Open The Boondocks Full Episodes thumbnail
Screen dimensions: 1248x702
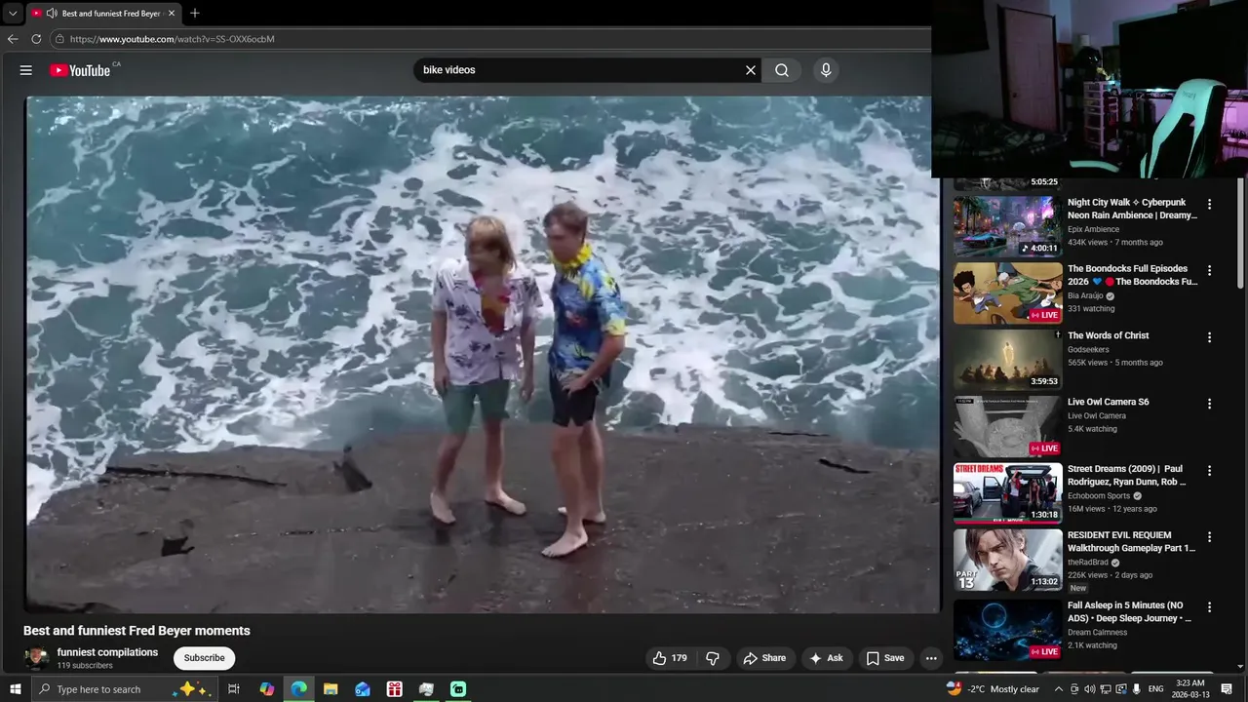(x=1008, y=292)
